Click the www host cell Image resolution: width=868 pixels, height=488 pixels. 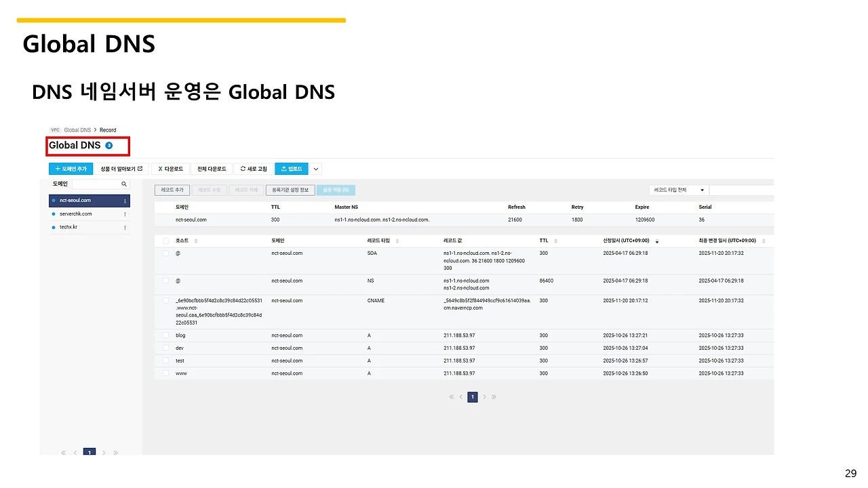[x=181, y=373]
